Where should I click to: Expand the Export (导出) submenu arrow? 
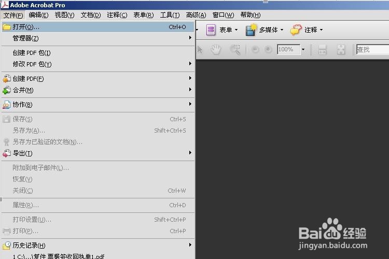[x=190, y=153]
